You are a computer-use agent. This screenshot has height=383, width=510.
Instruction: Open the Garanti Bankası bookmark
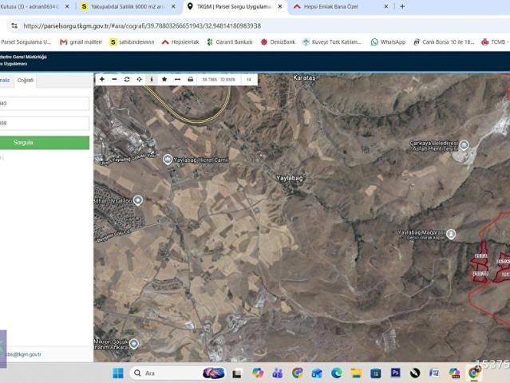tap(230, 42)
